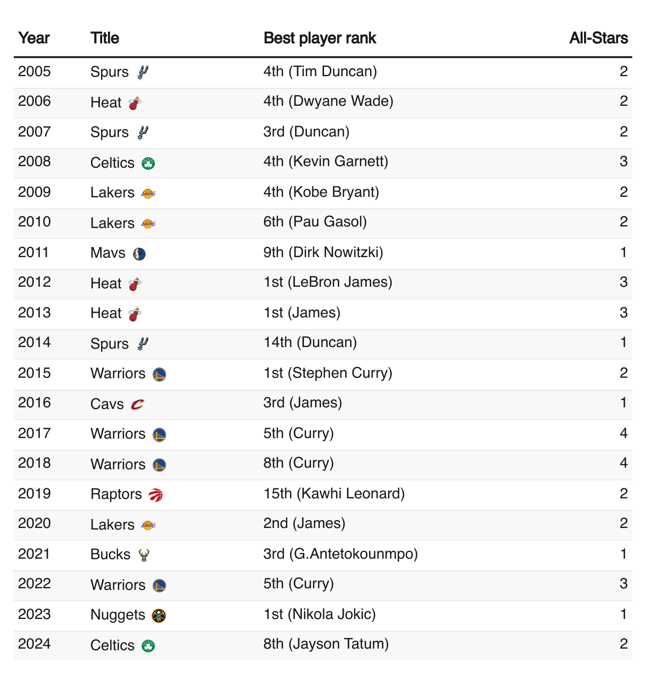
Task: Select the 2012 year cell
Action: click(34, 283)
